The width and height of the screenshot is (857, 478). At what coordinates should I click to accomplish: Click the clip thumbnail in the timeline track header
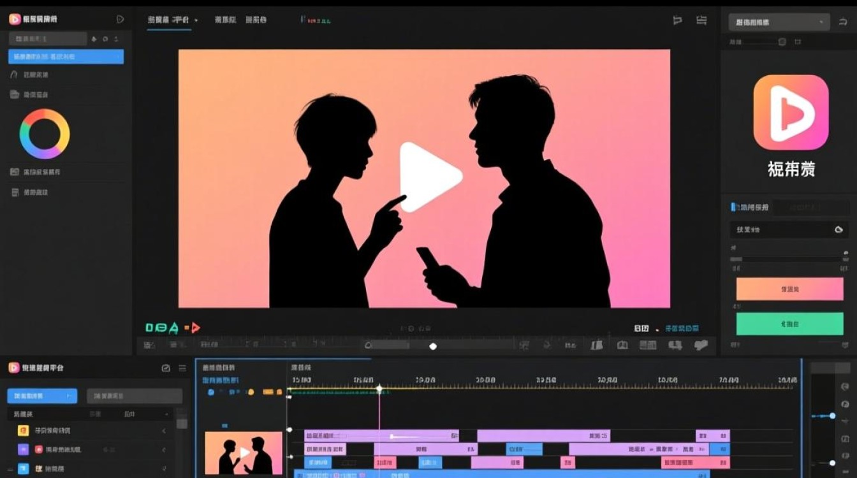click(x=244, y=453)
